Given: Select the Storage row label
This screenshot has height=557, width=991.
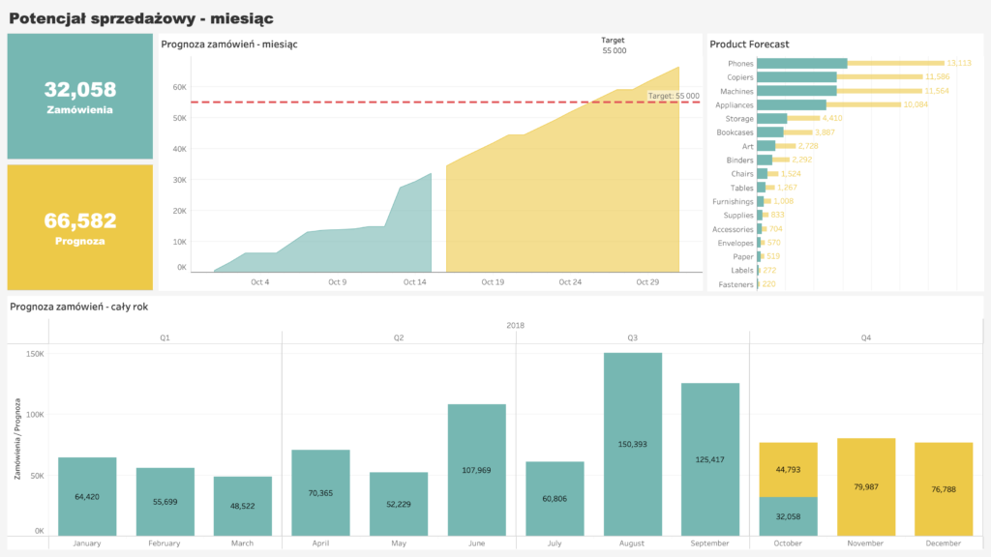Looking at the screenshot, I should coord(739,118).
